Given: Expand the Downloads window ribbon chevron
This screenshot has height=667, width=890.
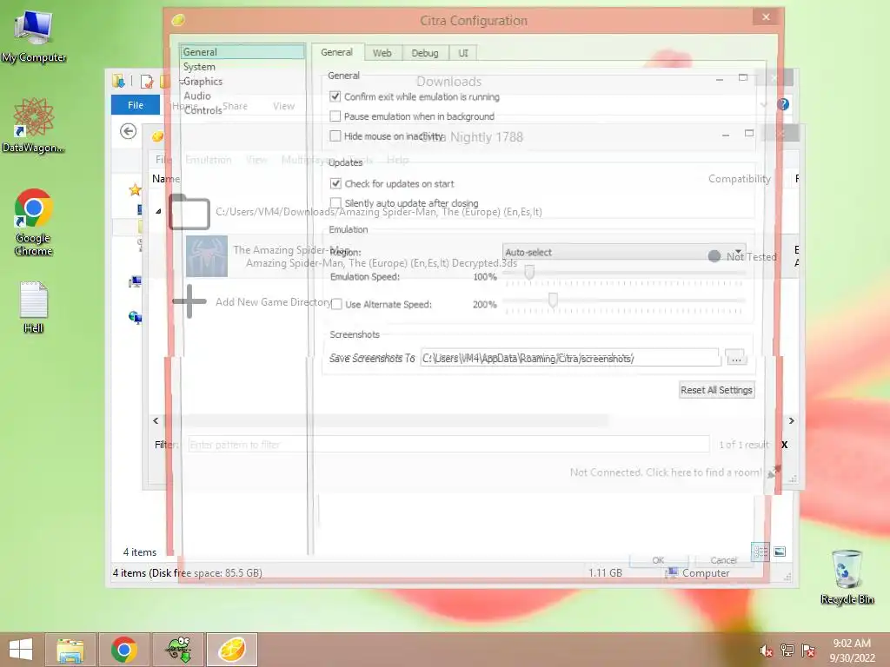Looking at the screenshot, I should tap(764, 104).
